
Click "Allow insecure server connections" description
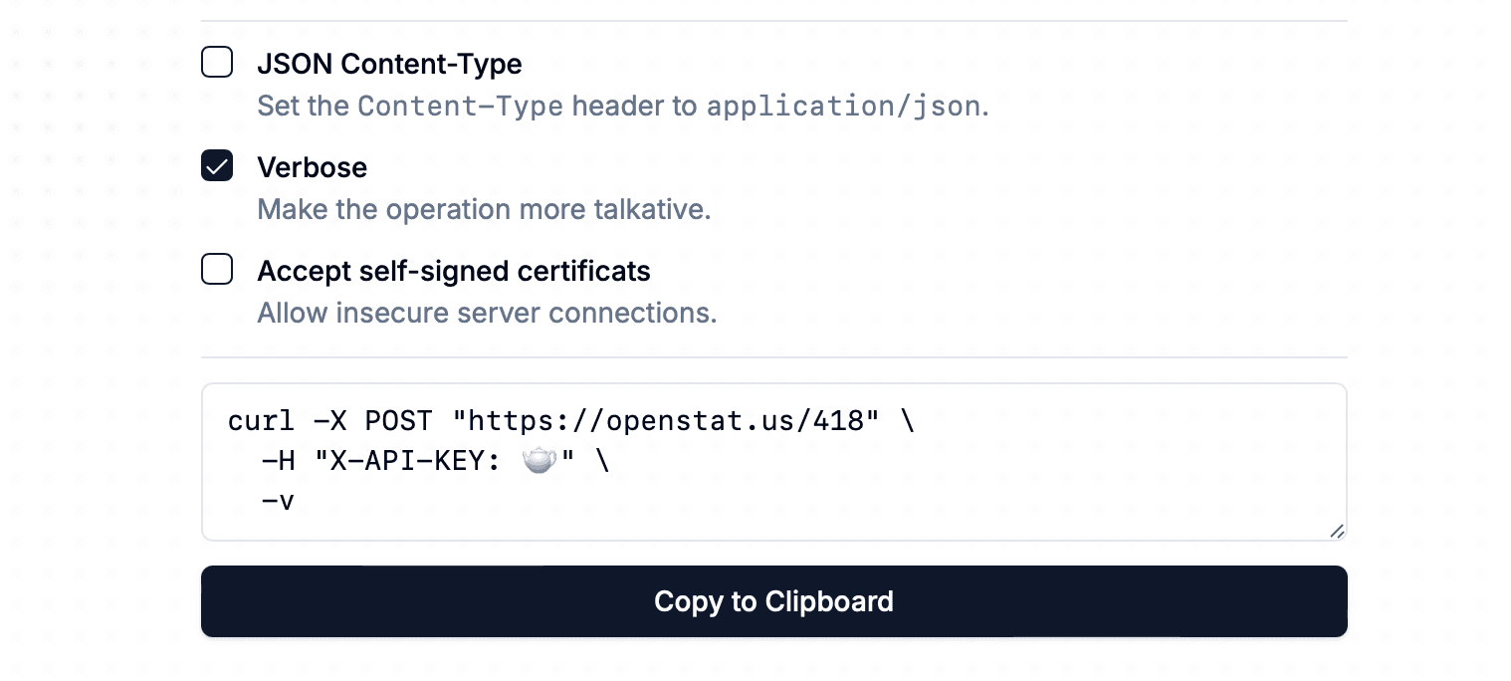pyautogui.click(x=487, y=314)
